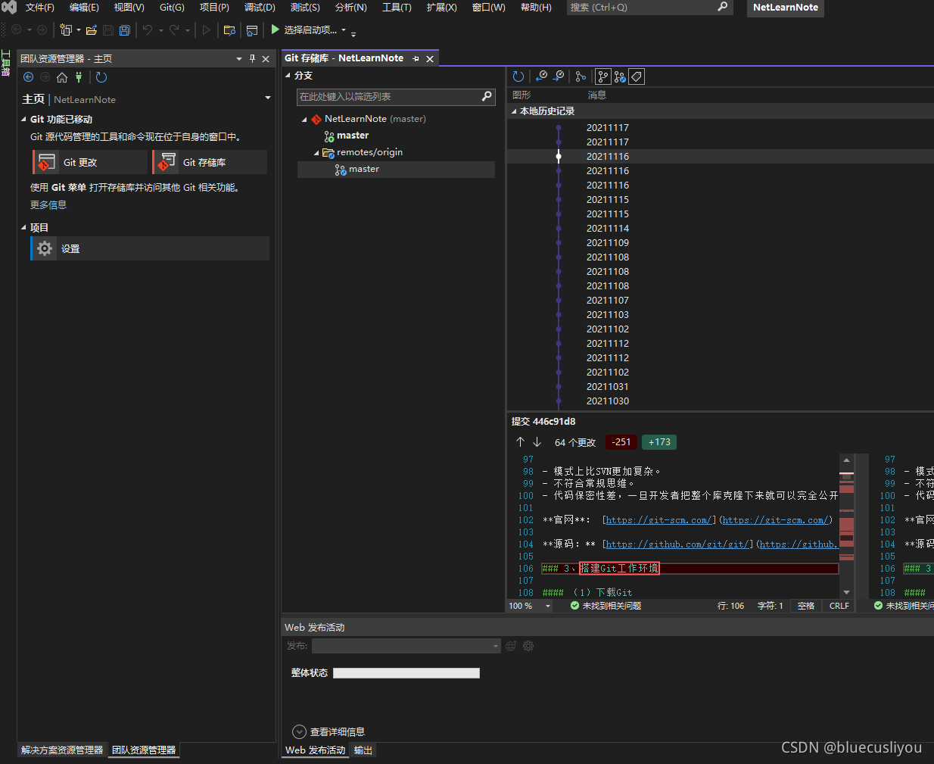Click Save All icon in toolbar

(x=125, y=30)
